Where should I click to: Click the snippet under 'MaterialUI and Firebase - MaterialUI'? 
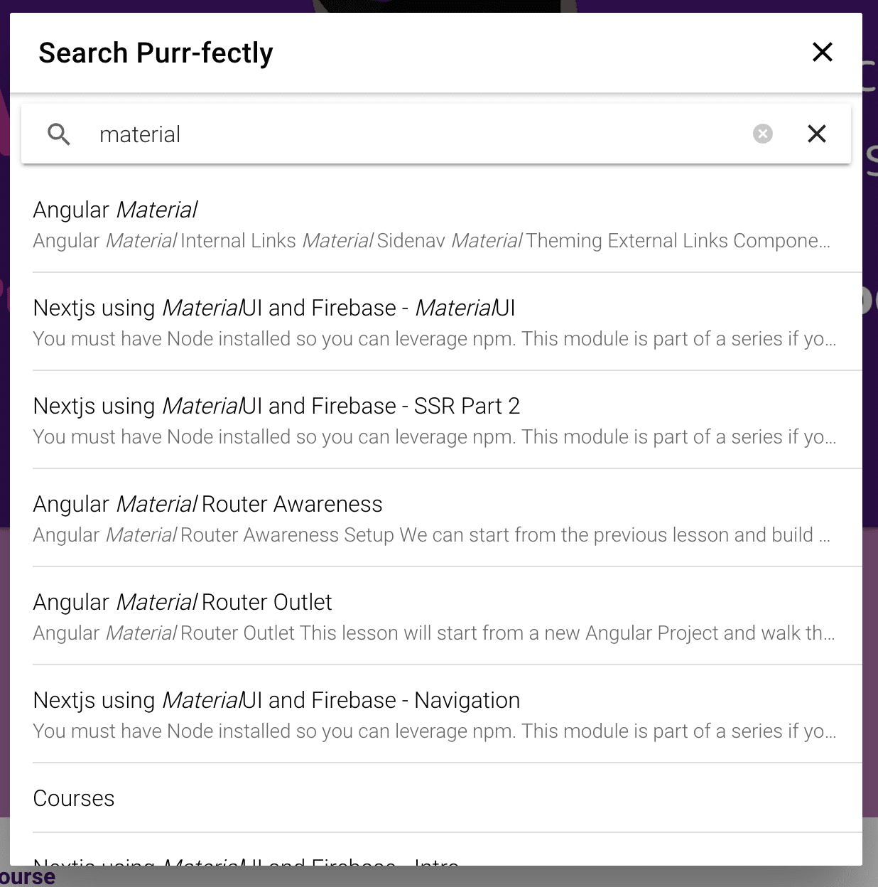tap(435, 339)
